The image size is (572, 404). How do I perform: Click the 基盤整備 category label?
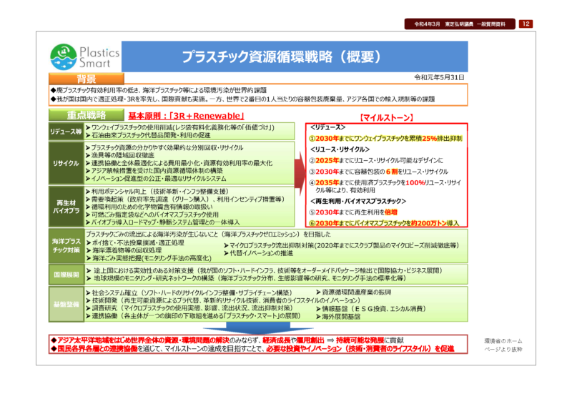pyautogui.click(x=66, y=305)
